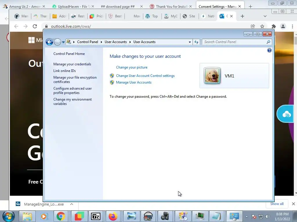Click Change your picture link
The width and height of the screenshot is (297, 222).
[132, 67]
